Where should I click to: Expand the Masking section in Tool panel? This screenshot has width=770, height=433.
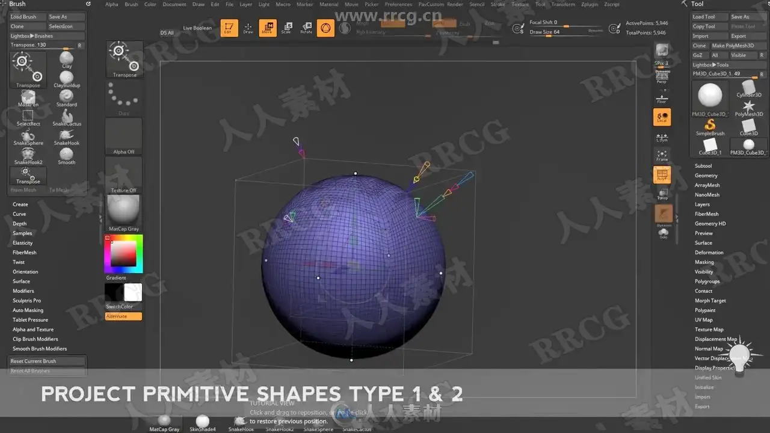704,262
